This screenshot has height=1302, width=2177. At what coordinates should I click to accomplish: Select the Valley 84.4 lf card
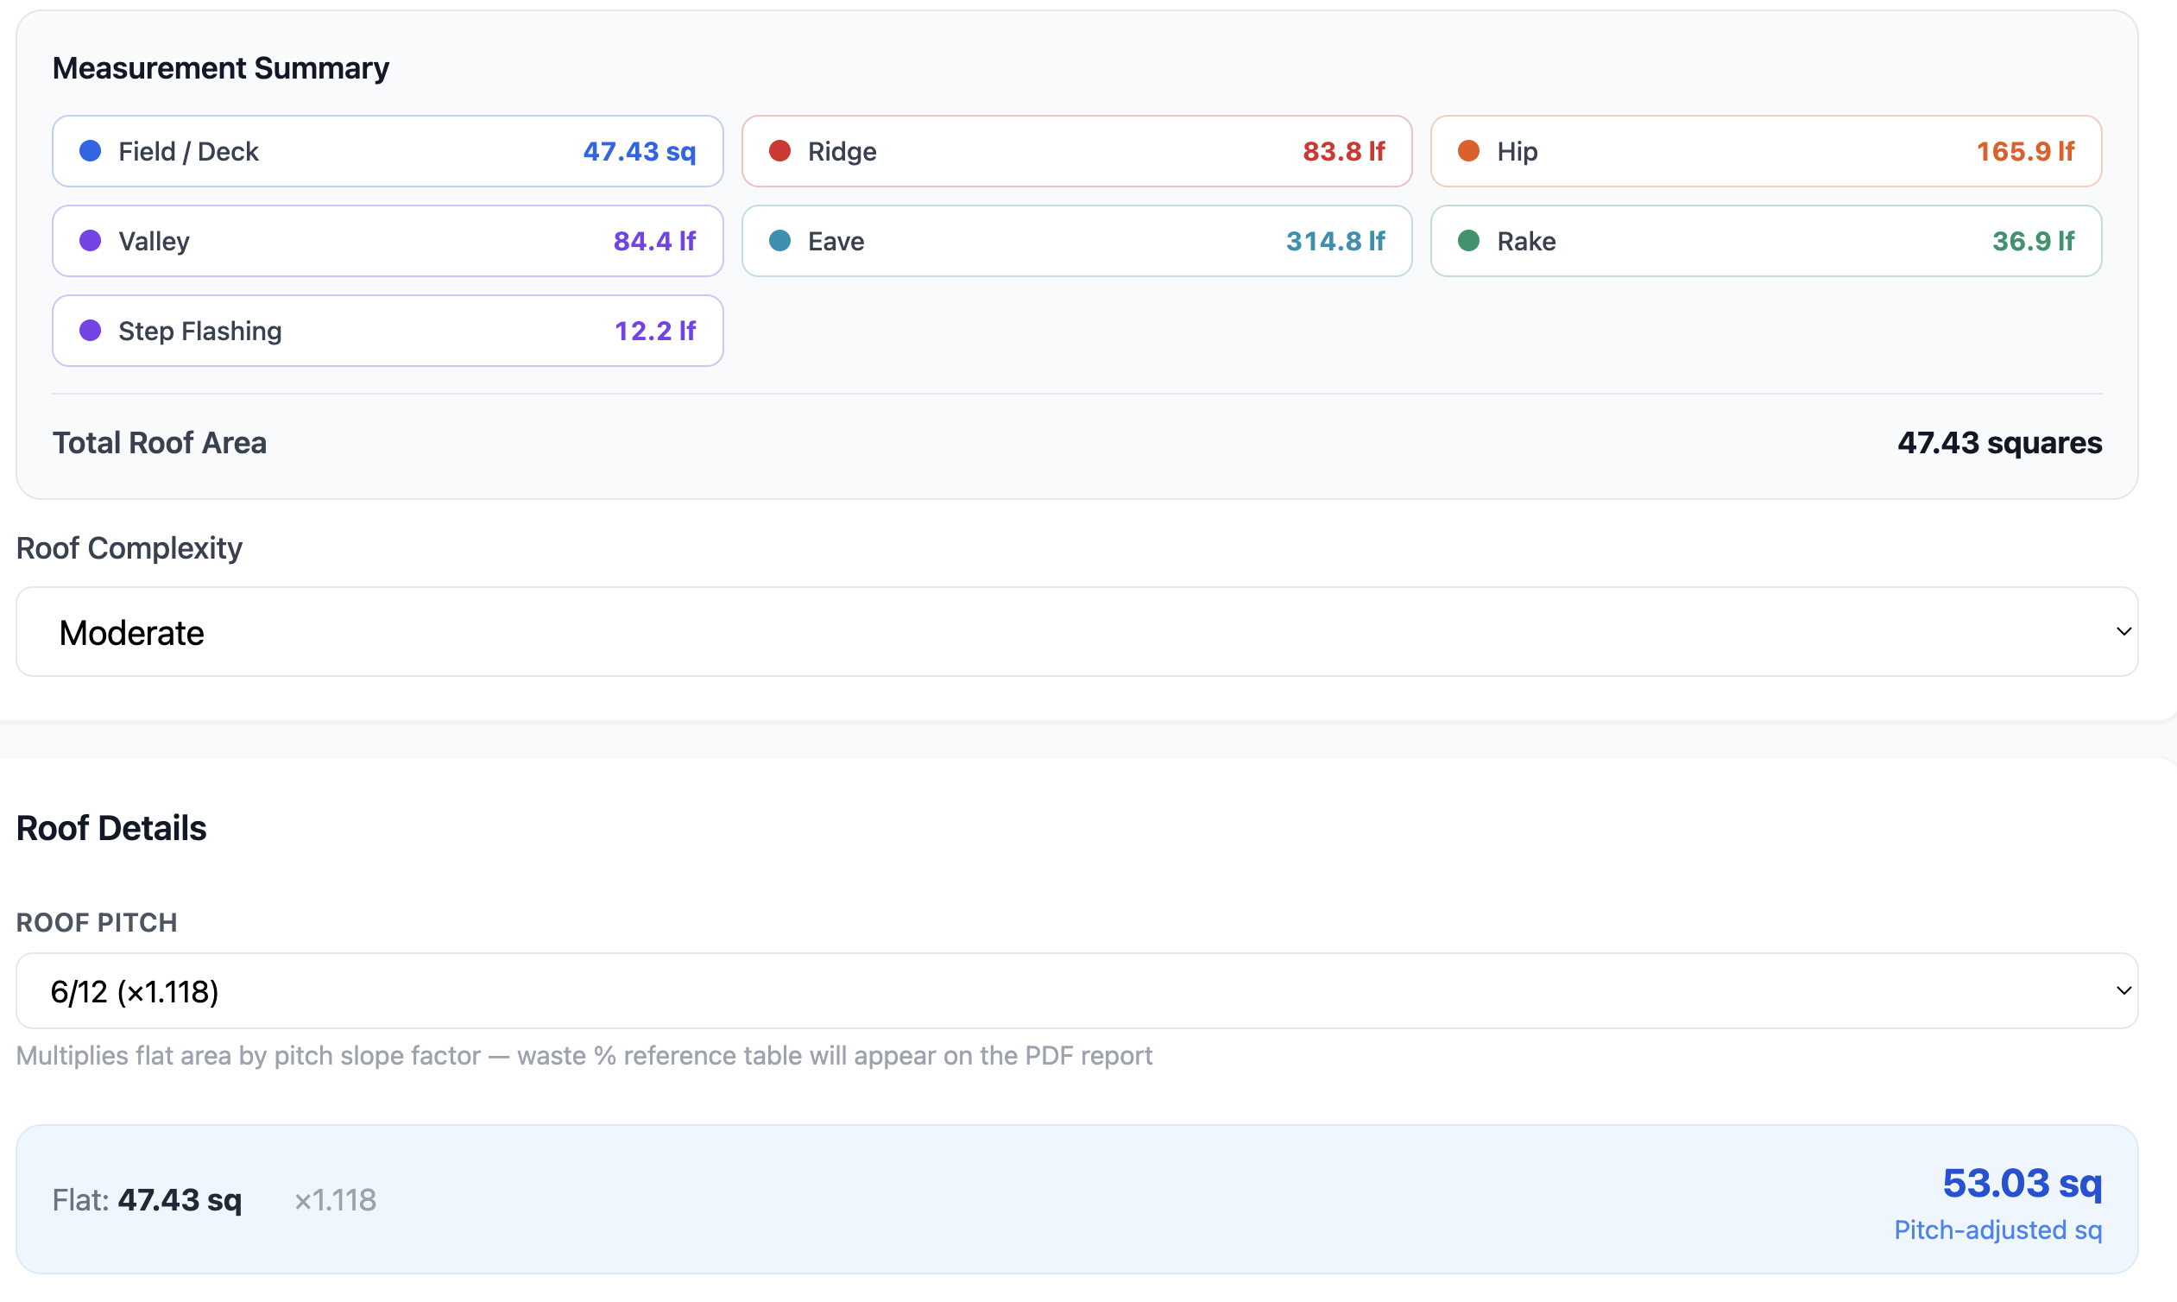(387, 240)
